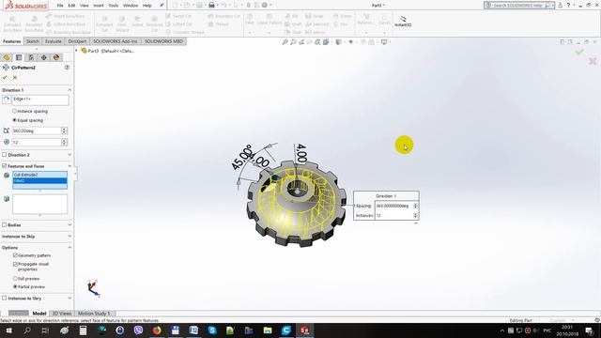601x338 pixels.
Task: Expand the Instances to Skip section
Action: (69, 237)
